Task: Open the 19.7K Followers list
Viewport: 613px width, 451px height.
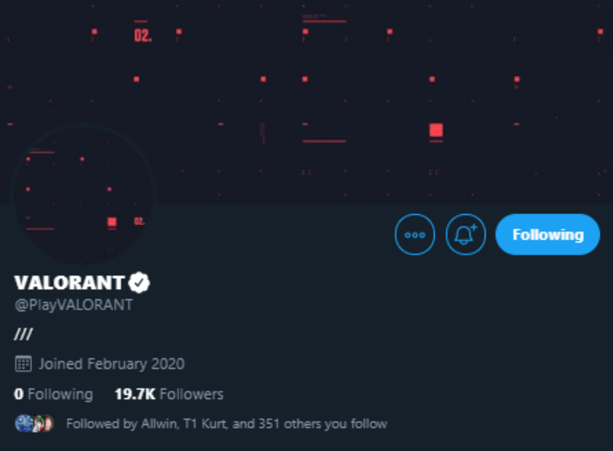Action: coord(169,394)
